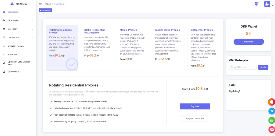Click the OKKProxy logo icon
The image size is (275, 136).
click(x=12, y=4)
